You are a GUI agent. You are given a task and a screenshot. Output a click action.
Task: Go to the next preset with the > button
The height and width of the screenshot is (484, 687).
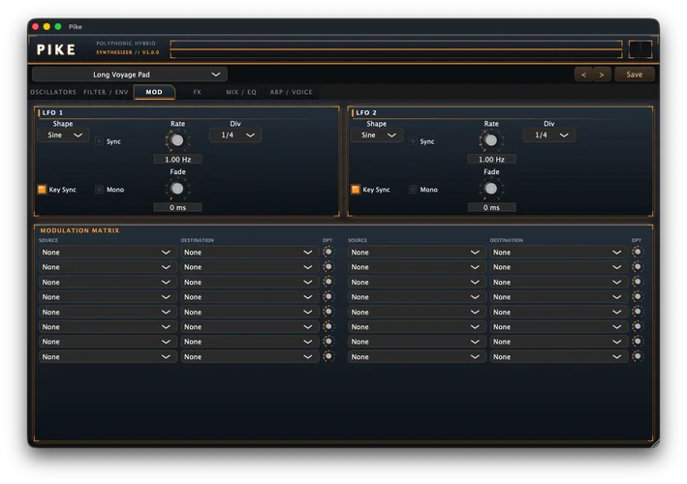tap(602, 75)
